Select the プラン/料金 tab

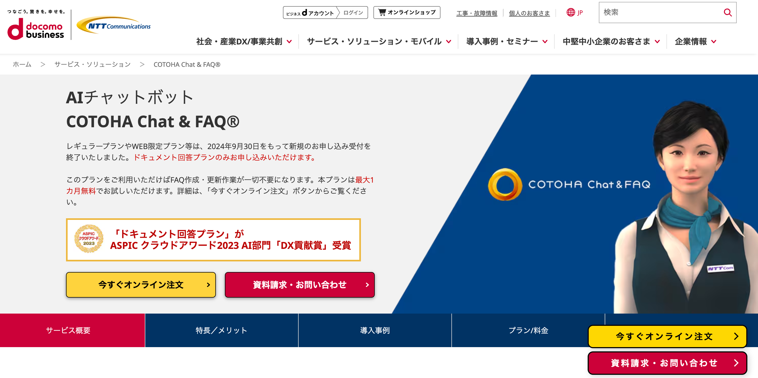coord(528,330)
